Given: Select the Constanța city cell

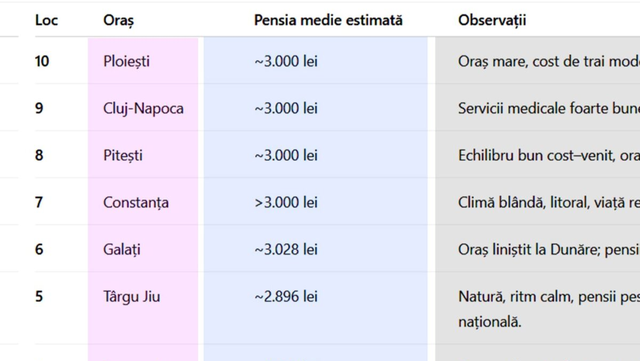Looking at the screenshot, I should [136, 202].
